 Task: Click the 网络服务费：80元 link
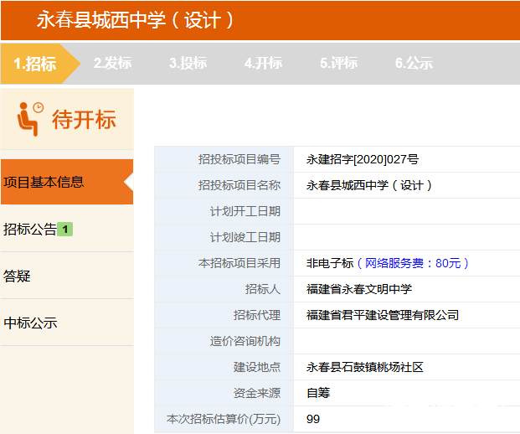(413, 263)
